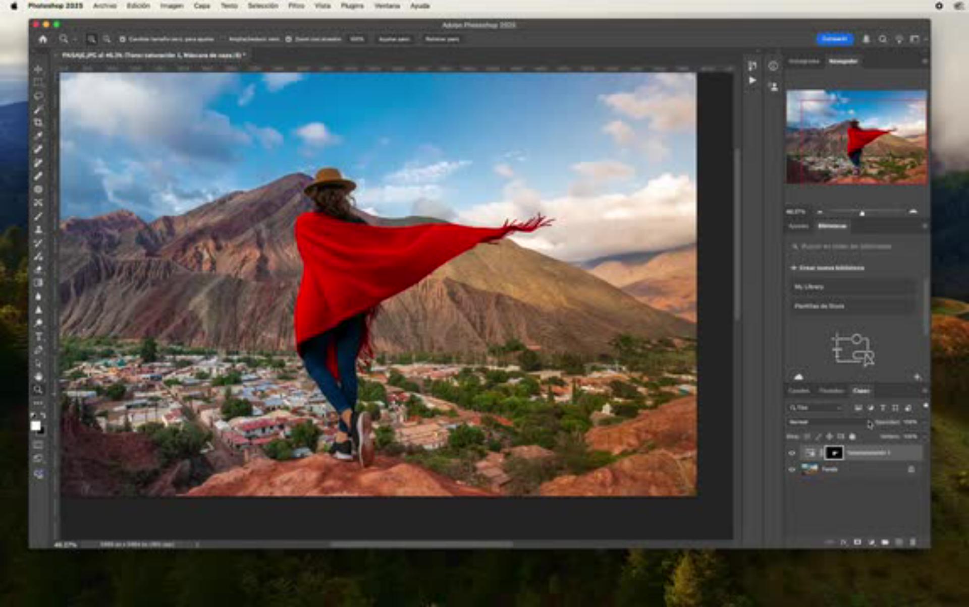Select the Hand tool
The height and width of the screenshot is (607, 969).
pyautogui.click(x=38, y=377)
